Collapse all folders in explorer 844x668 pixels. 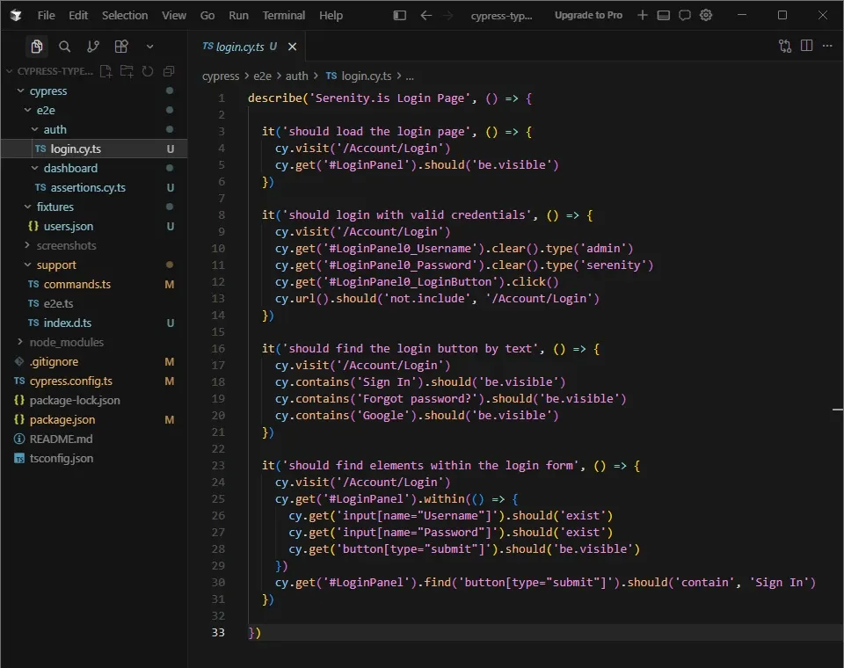click(x=169, y=71)
